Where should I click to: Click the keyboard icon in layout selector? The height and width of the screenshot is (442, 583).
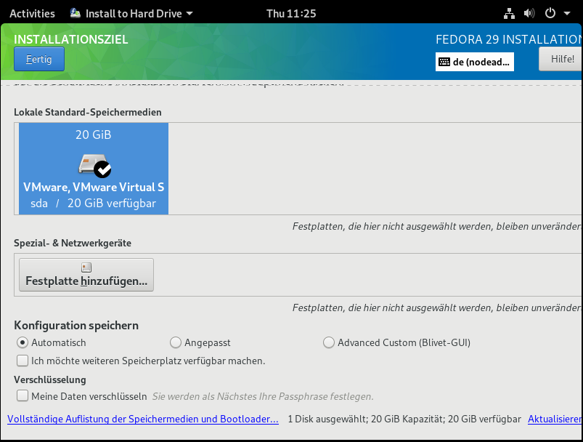[x=444, y=62]
